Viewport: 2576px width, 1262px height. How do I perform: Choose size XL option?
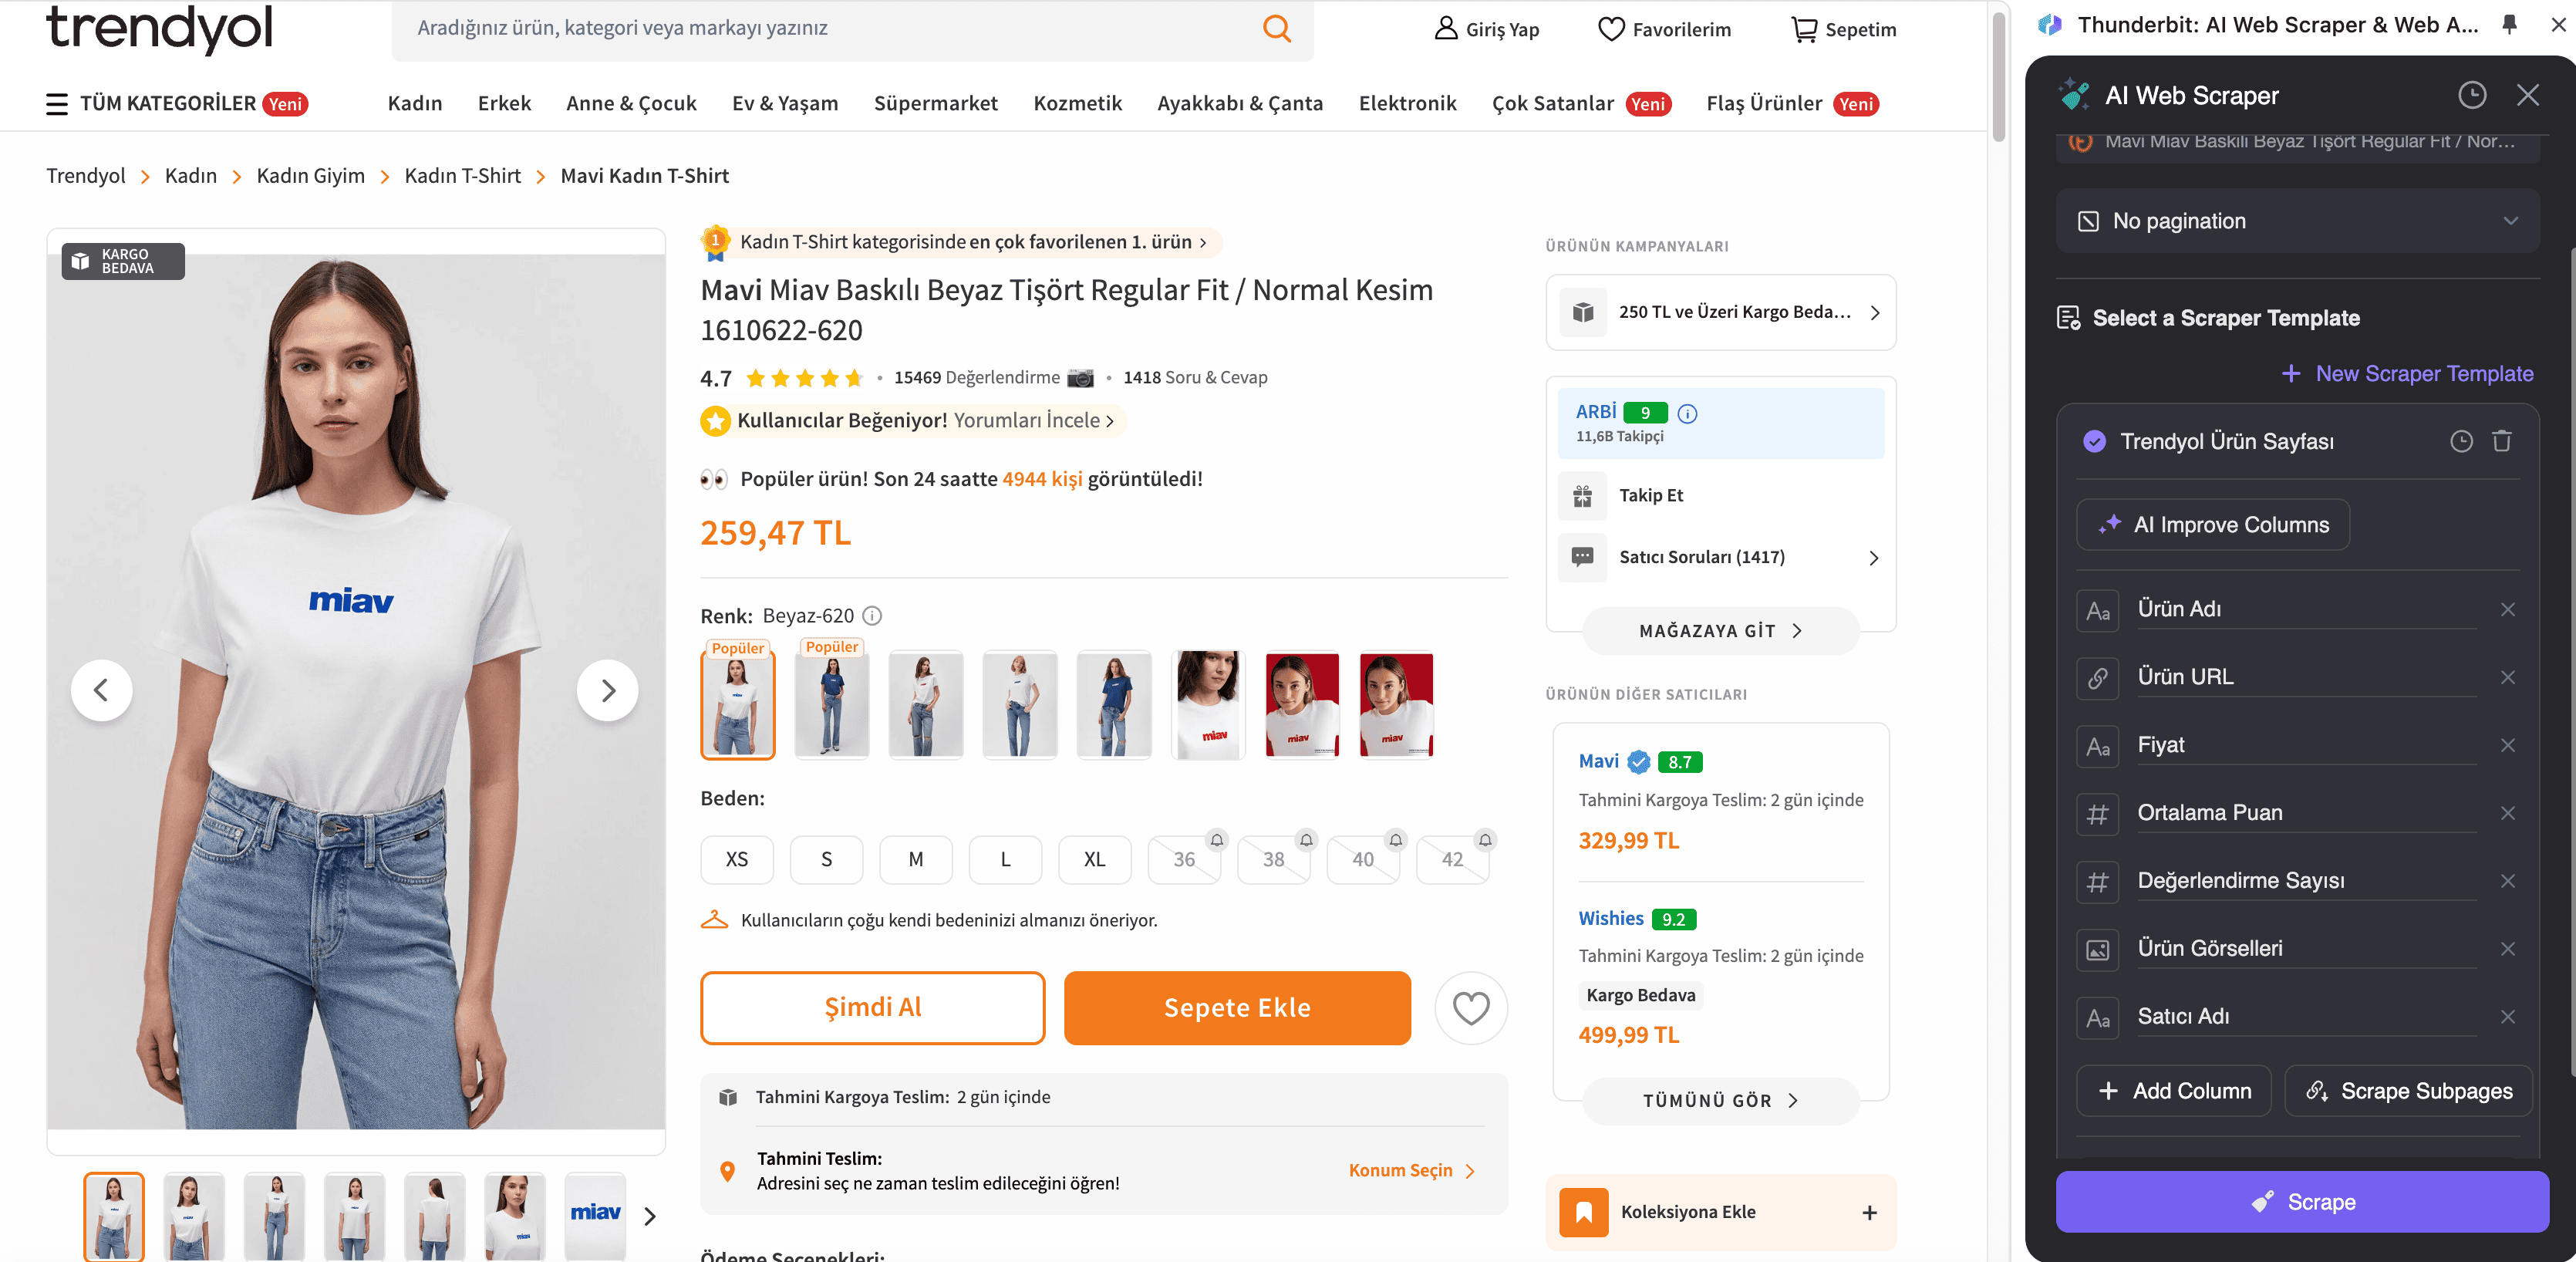coord(1094,860)
